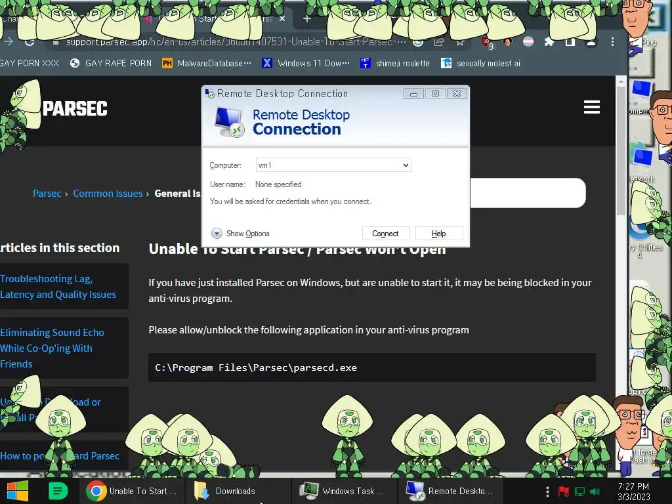Screen dimensions: 672x504
Task: Click the white search field on Parsec page
Action: point(528,193)
